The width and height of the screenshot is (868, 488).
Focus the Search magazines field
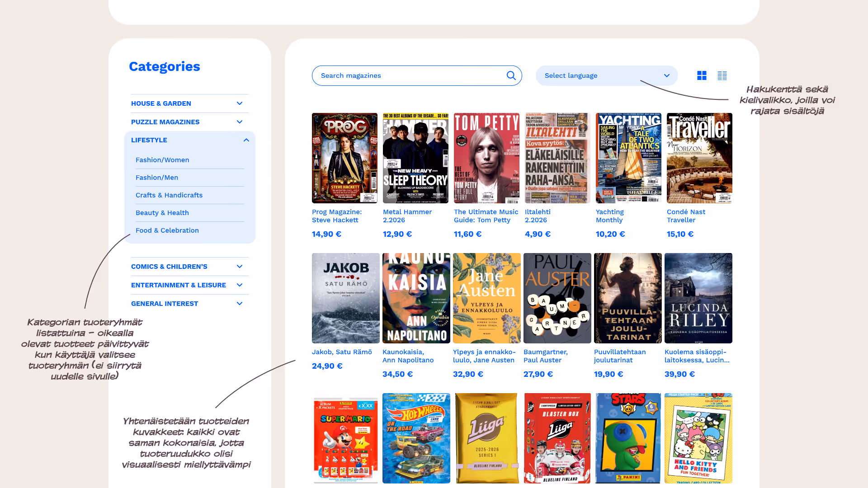[417, 75]
